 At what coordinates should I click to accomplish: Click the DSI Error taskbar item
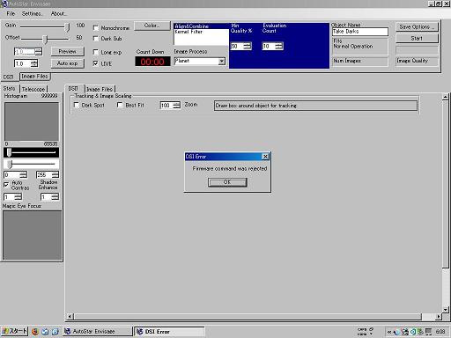pyautogui.click(x=169, y=332)
